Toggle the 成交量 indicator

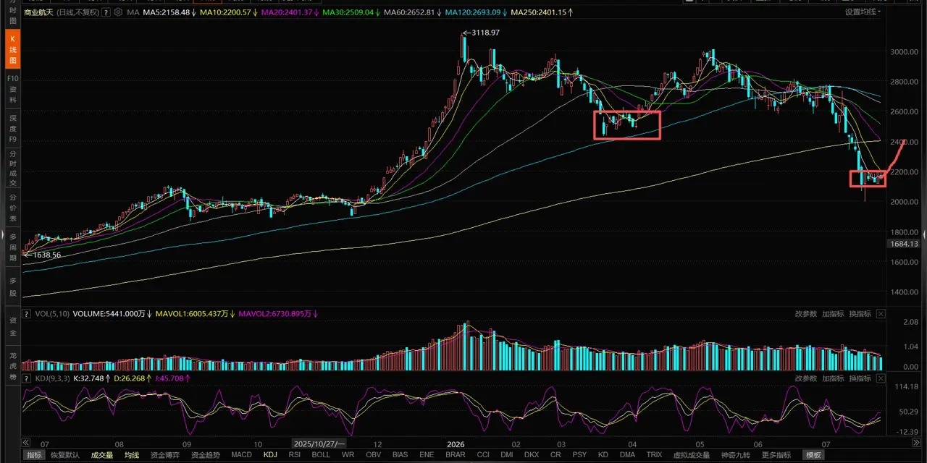click(102, 455)
